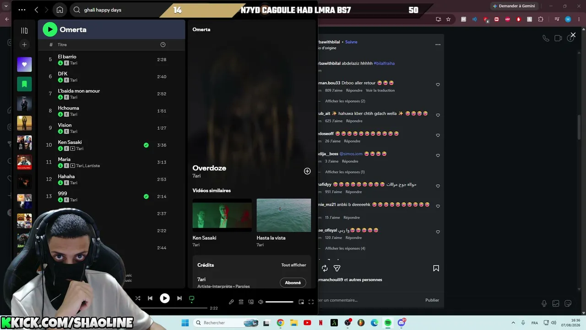586x330 pixels.
Task: Open Spotify Home
Action: point(60,10)
